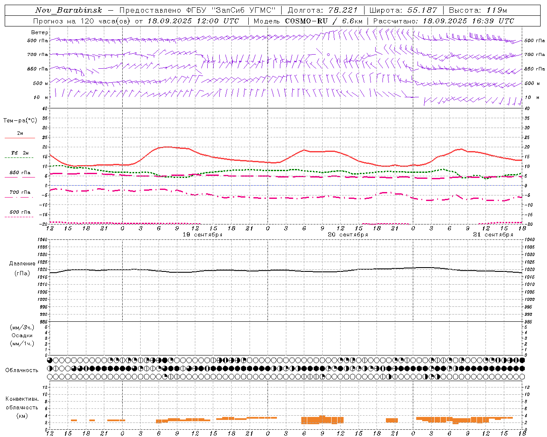Click the Тем-ра(°C) panel label
The height and width of the screenshot is (437, 547).
pos(20,121)
